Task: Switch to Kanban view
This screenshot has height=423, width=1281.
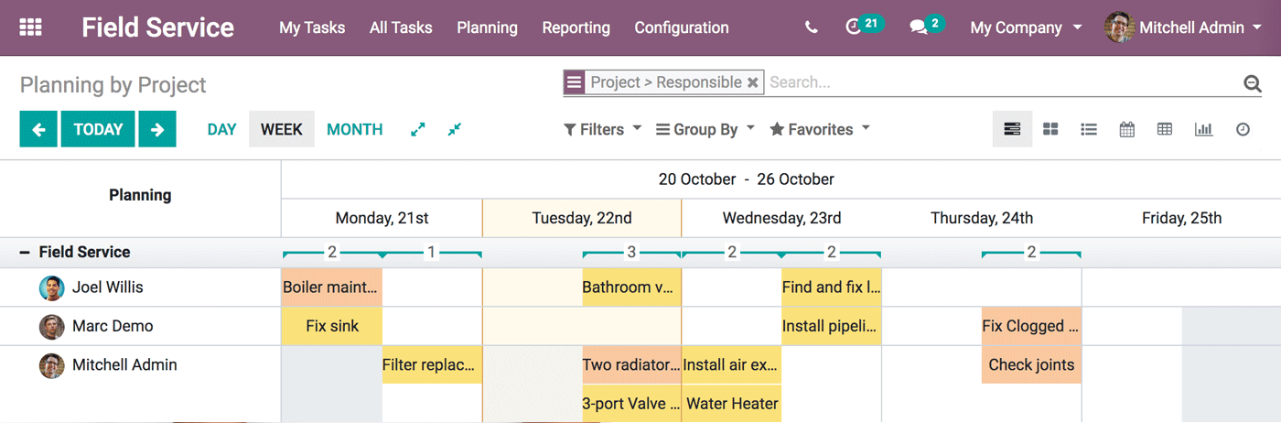Action: click(1050, 130)
